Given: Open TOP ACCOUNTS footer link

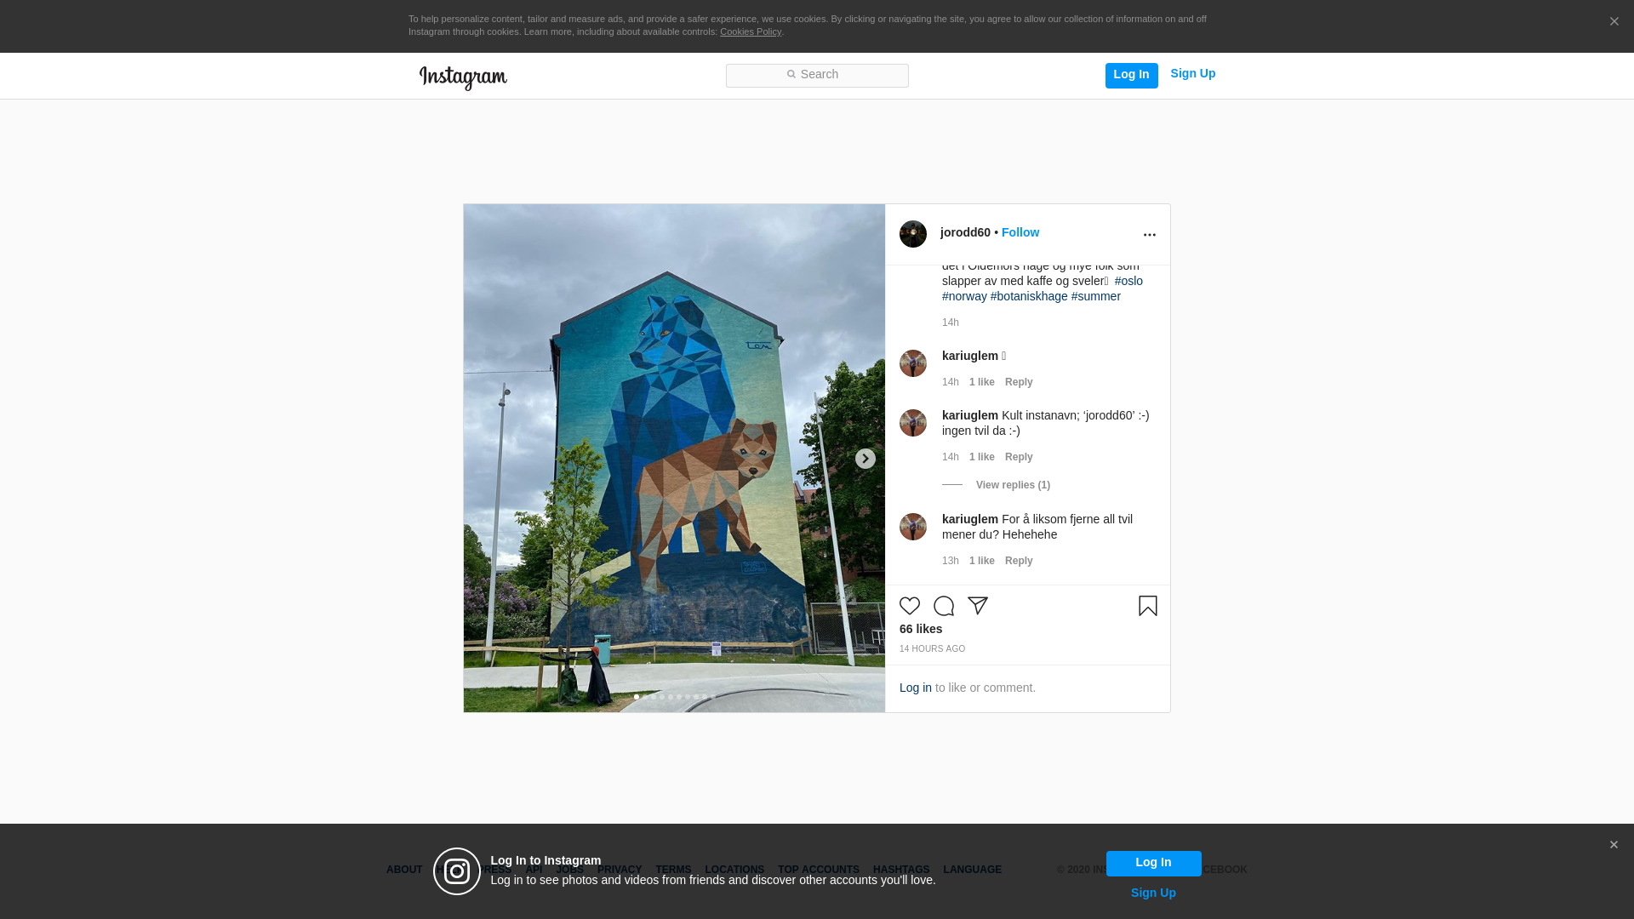Looking at the screenshot, I should click(819, 870).
